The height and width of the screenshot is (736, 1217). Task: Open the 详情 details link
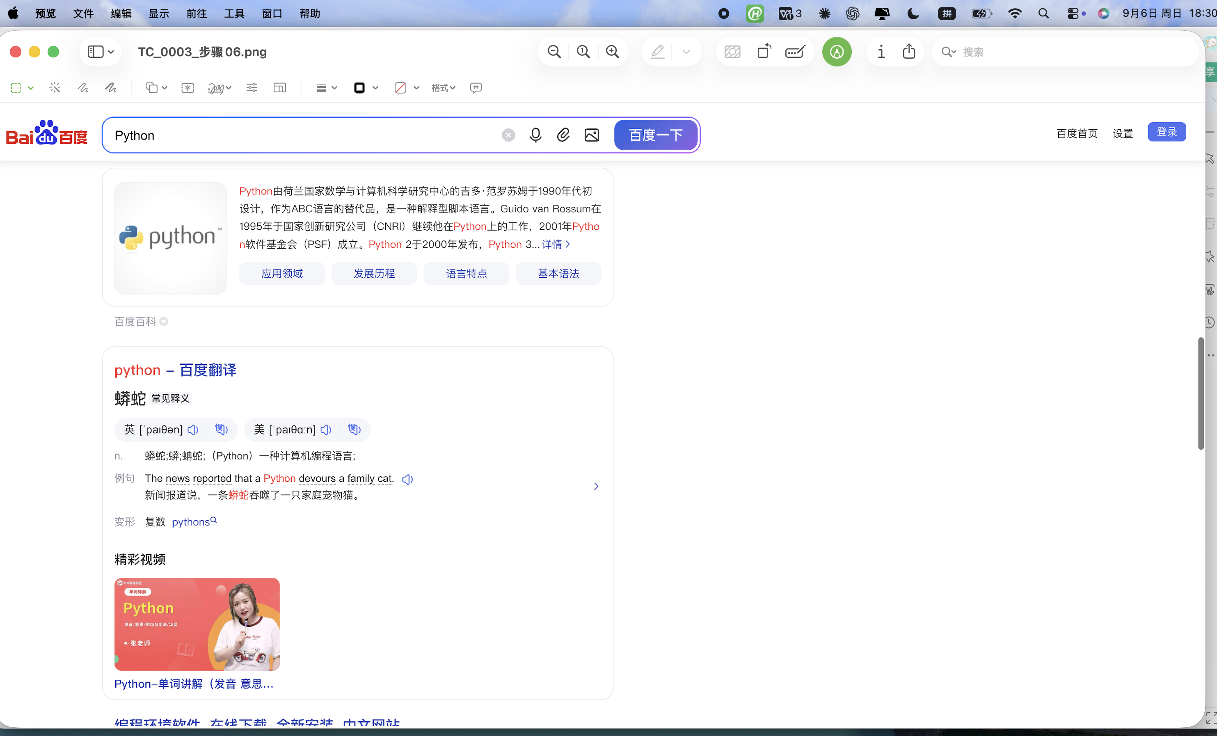556,244
